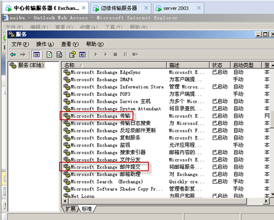Select Microsoft Exchange 搜索索引器 service

coord(108,153)
